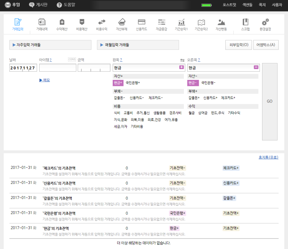288x249 pixels.
Task: Select the 식비 expense category
Action: [x=117, y=113]
